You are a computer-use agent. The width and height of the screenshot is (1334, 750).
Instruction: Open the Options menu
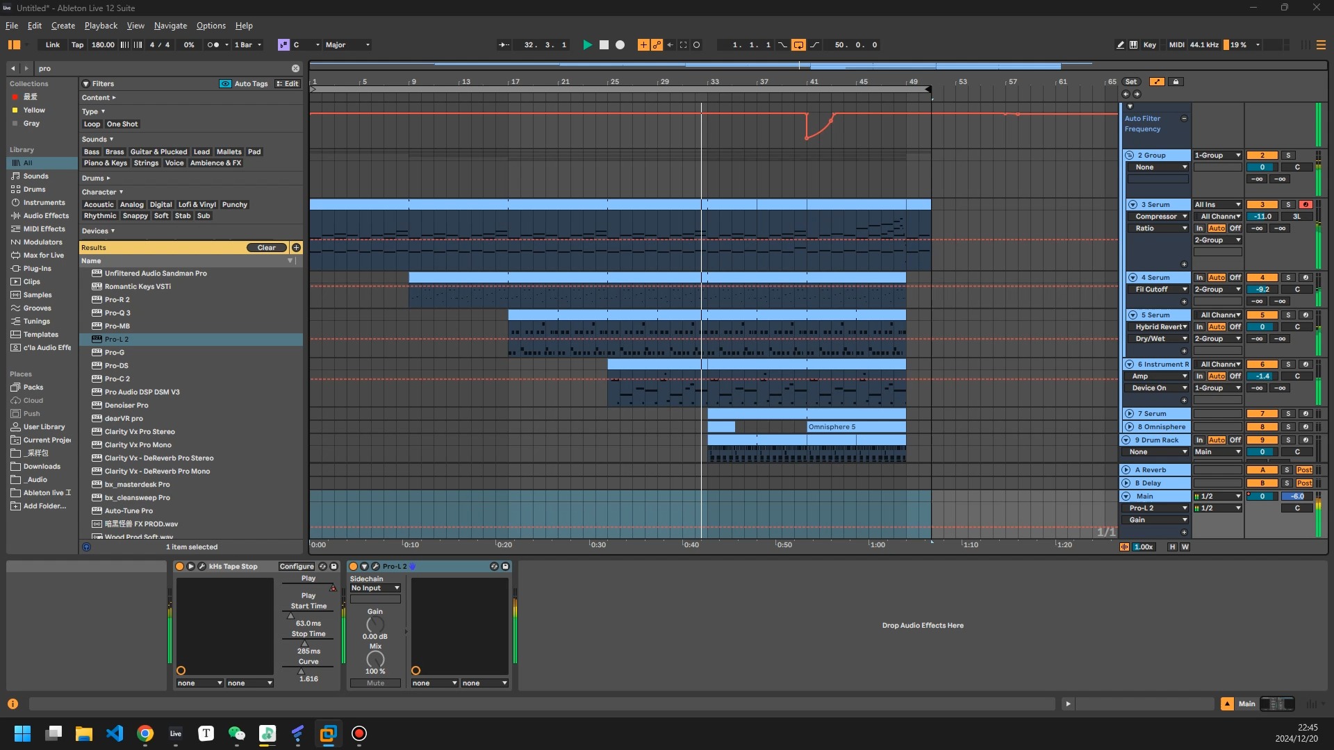(211, 26)
